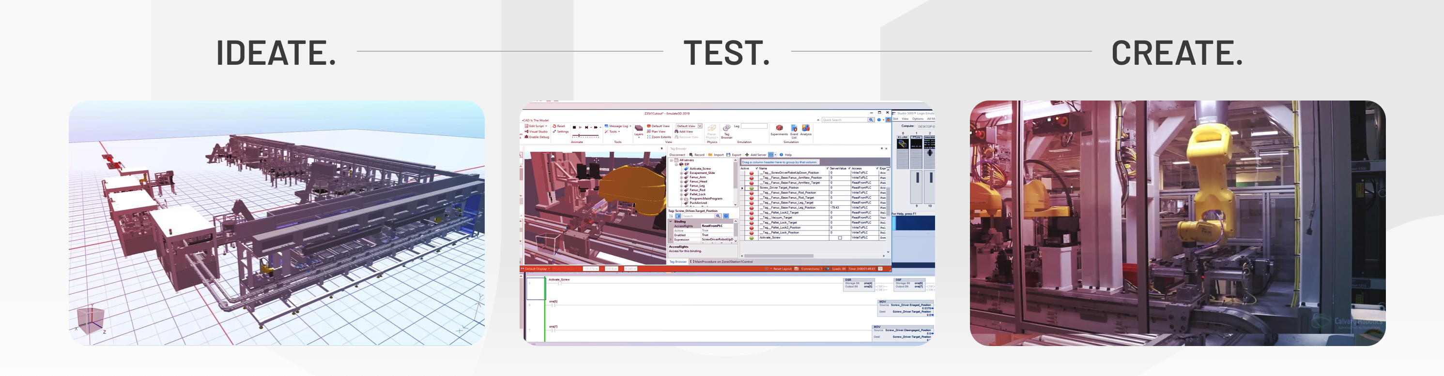The height and width of the screenshot is (376, 1444).
Task: Collapse the All servers tree node
Action: [x=672, y=160]
